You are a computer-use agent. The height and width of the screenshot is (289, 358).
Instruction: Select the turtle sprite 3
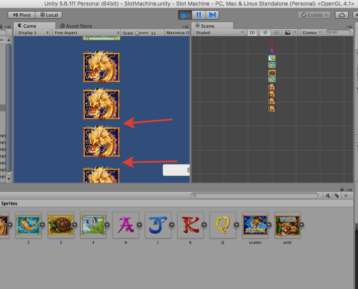click(61, 225)
